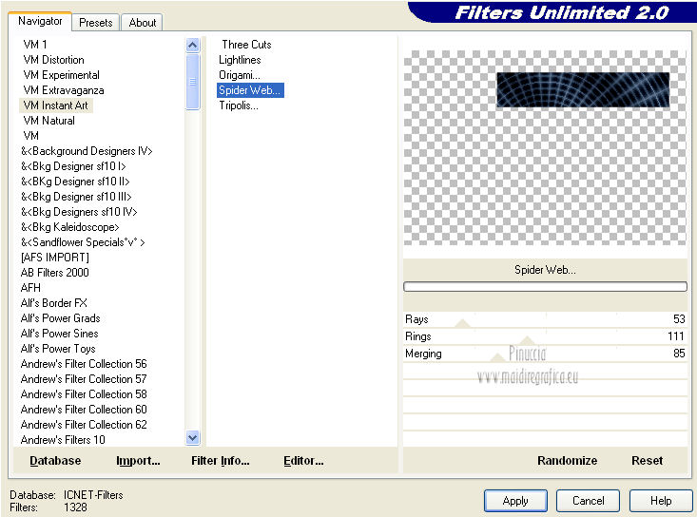
Task: Adjust the Merging slider
Action: click(x=497, y=357)
